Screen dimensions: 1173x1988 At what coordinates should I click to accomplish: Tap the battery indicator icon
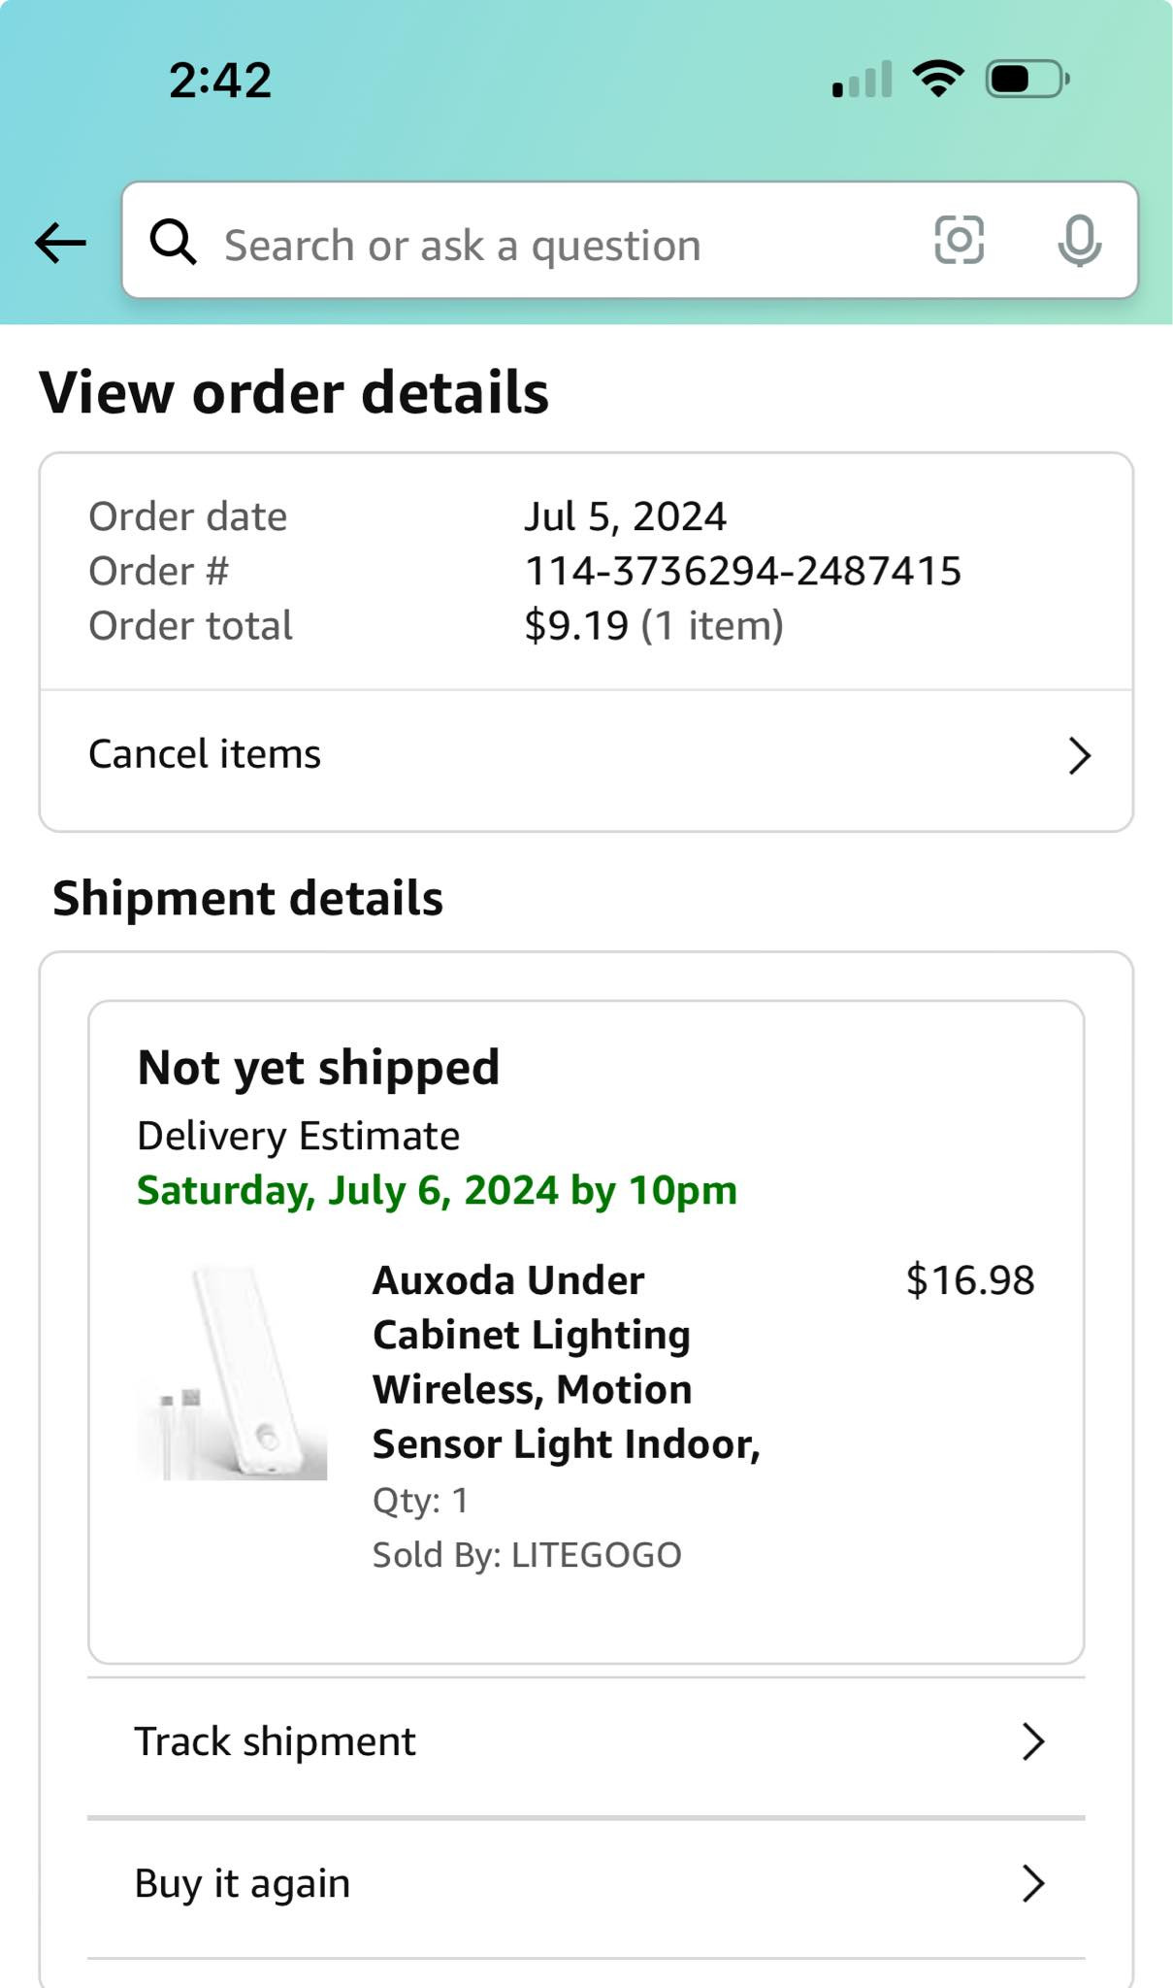pyautogui.click(x=1027, y=79)
